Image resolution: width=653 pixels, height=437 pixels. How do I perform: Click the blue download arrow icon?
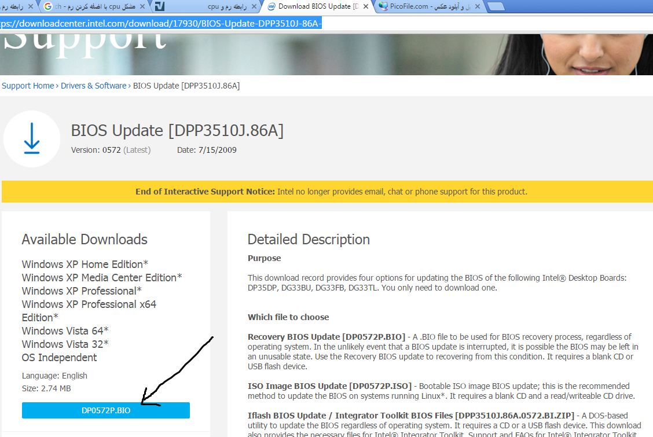pyautogui.click(x=32, y=139)
